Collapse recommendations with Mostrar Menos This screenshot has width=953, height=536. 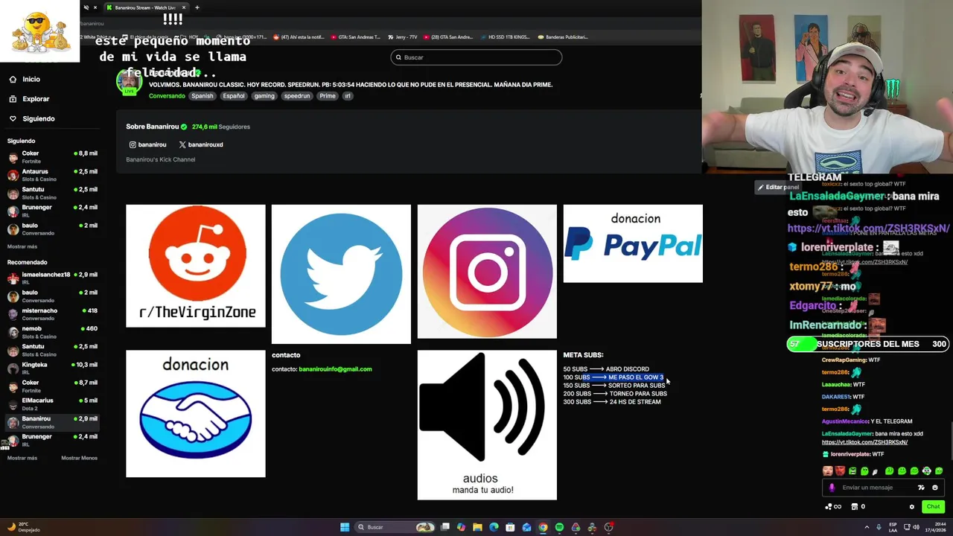(x=79, y=458)
